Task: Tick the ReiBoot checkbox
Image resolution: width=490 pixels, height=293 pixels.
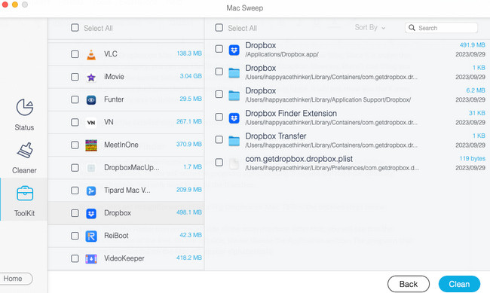Action: tap(75, 236)
